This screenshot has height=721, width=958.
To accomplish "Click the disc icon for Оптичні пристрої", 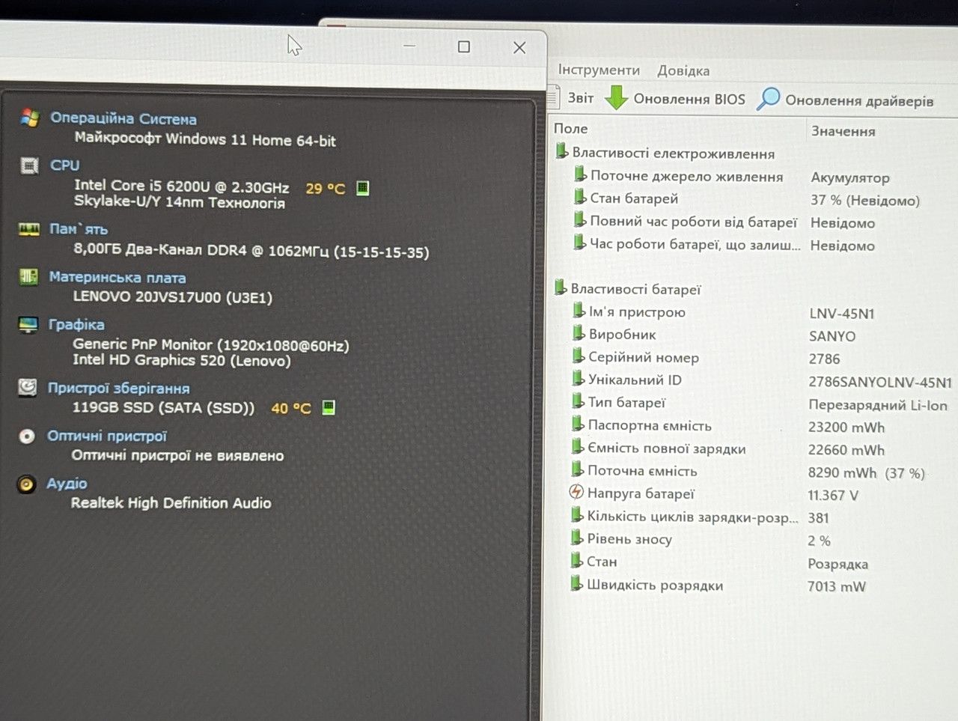I will click(26, 436).
